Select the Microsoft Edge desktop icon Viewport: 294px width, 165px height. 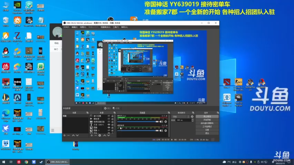pyautogui.click(x=6, y=115)
